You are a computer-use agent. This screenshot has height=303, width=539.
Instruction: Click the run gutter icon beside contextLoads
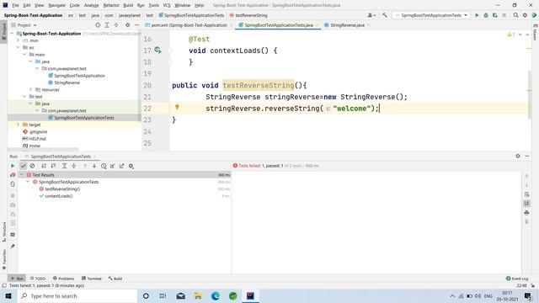[157, 50]
